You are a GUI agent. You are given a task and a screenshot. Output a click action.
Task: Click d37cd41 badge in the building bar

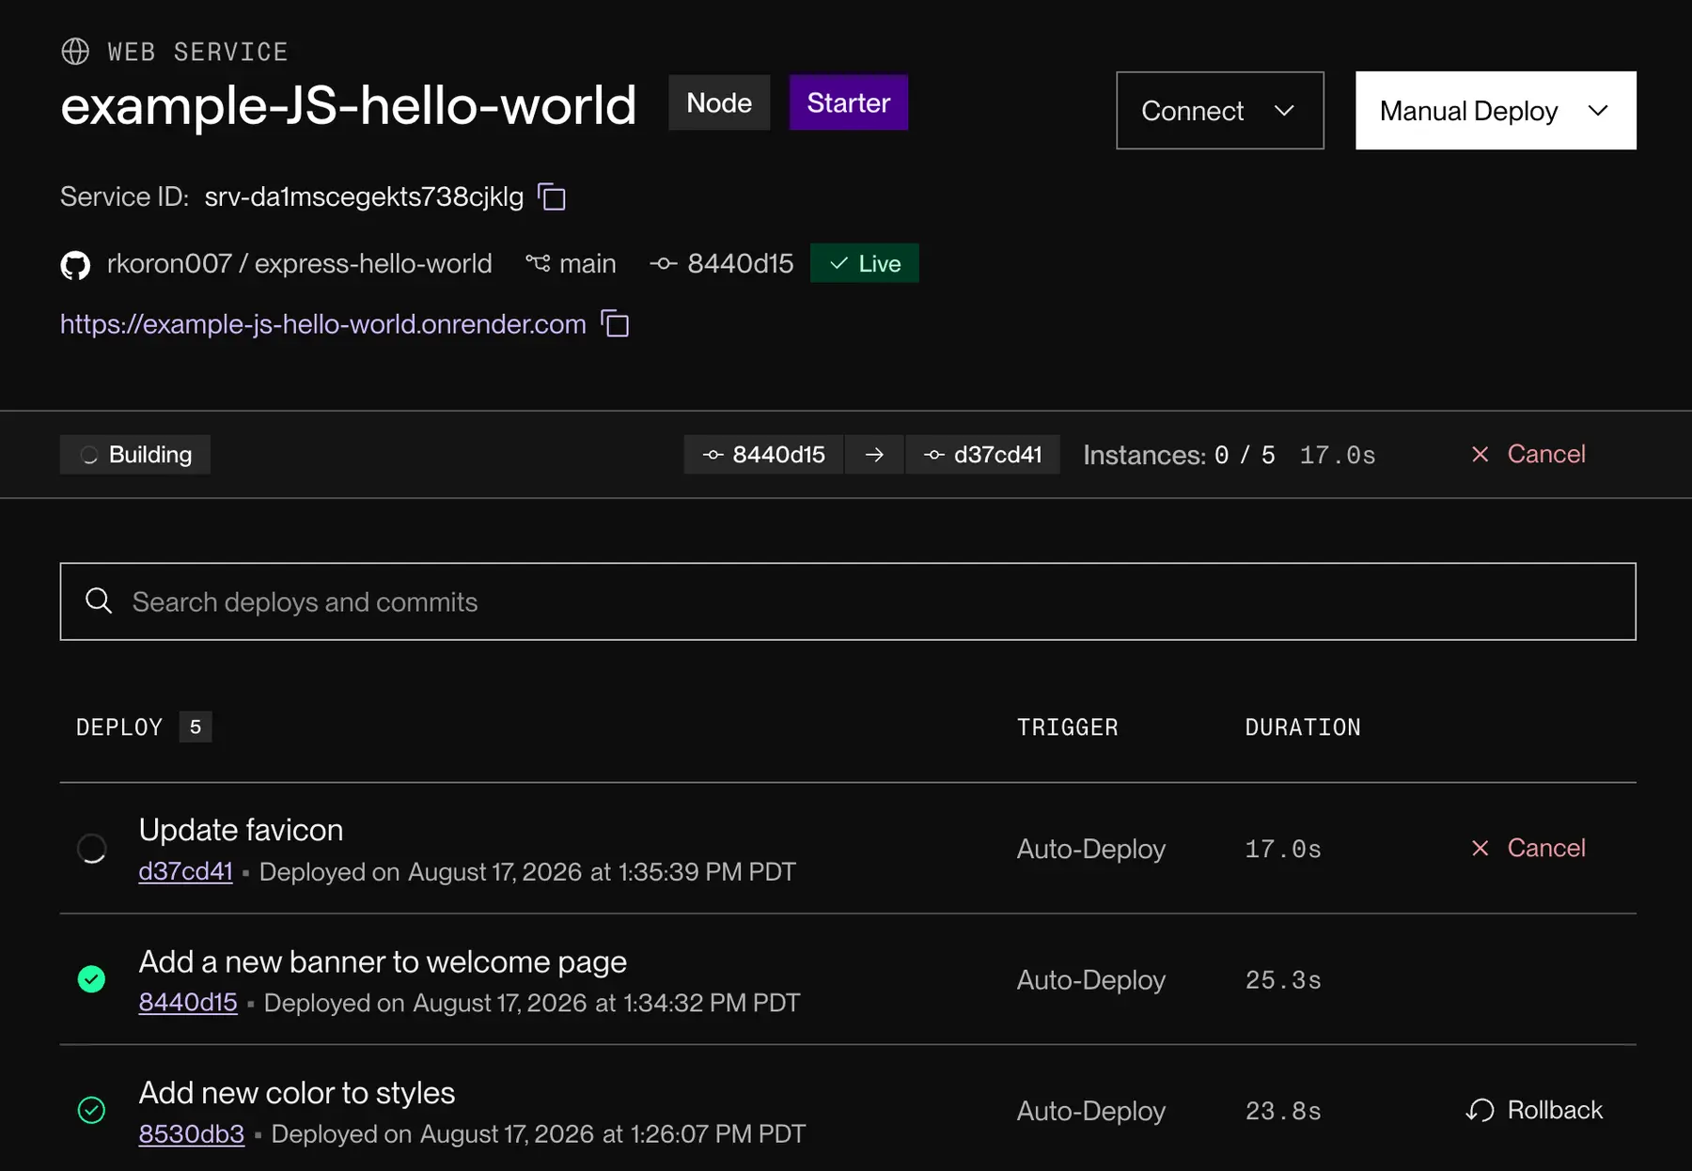(982, 455)
